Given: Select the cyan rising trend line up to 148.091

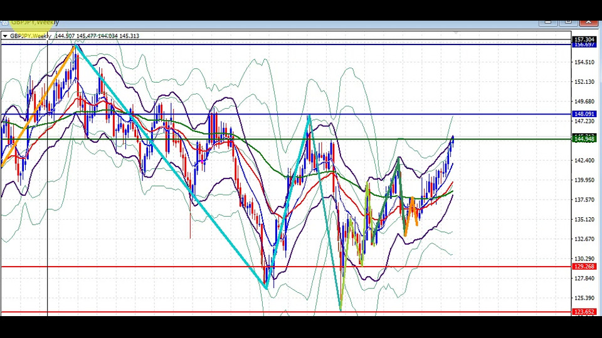Looking at the screenshot, I should 288,202.
